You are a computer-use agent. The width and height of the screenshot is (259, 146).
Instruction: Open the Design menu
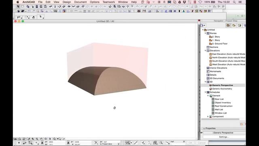(x=67, y=2)
